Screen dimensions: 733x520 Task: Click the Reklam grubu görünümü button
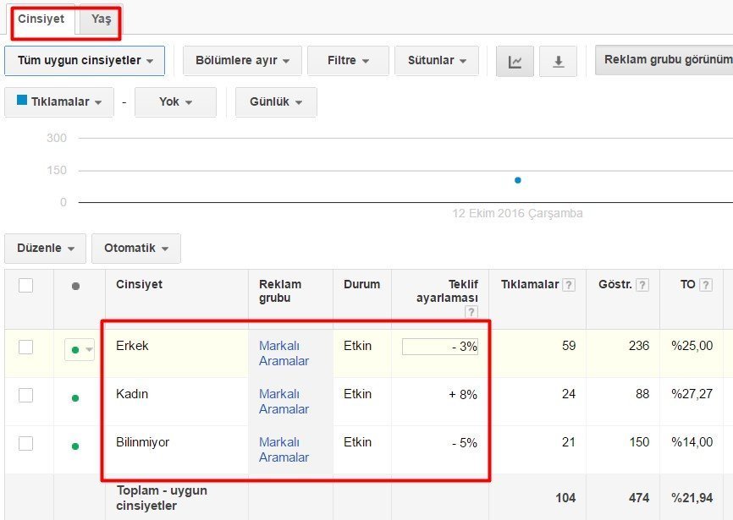pos(666,60)
